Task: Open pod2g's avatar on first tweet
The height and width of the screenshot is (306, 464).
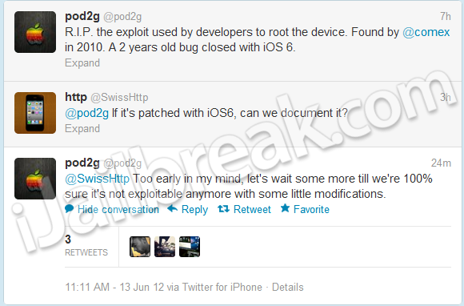Action: (35, 32)
